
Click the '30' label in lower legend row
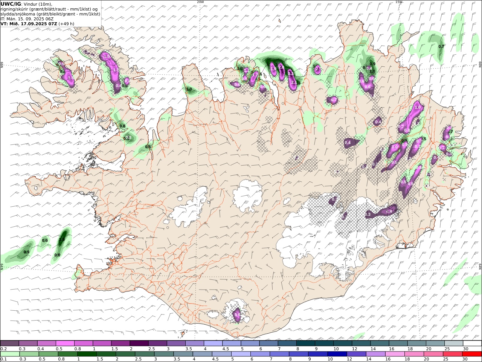tap(465, 359)
